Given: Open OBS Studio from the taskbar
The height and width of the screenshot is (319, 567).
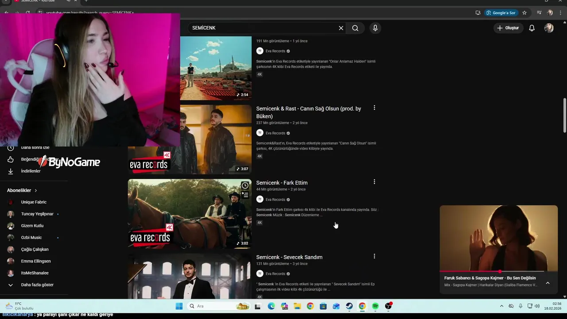Looking at the screenshot, I should click(x=388, y=306).
